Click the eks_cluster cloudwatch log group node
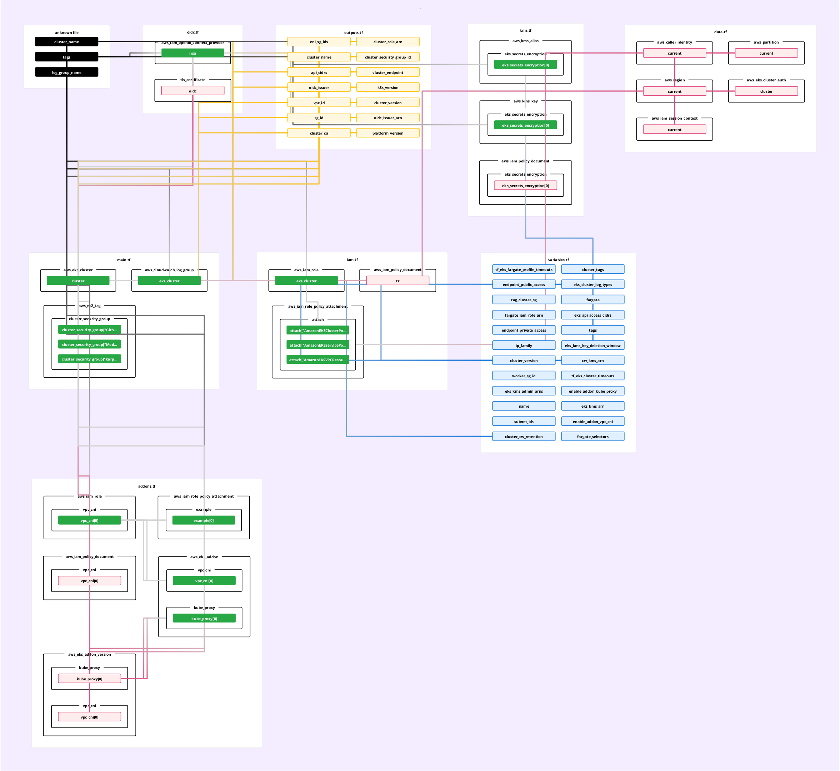 click(x=169, y=281)
